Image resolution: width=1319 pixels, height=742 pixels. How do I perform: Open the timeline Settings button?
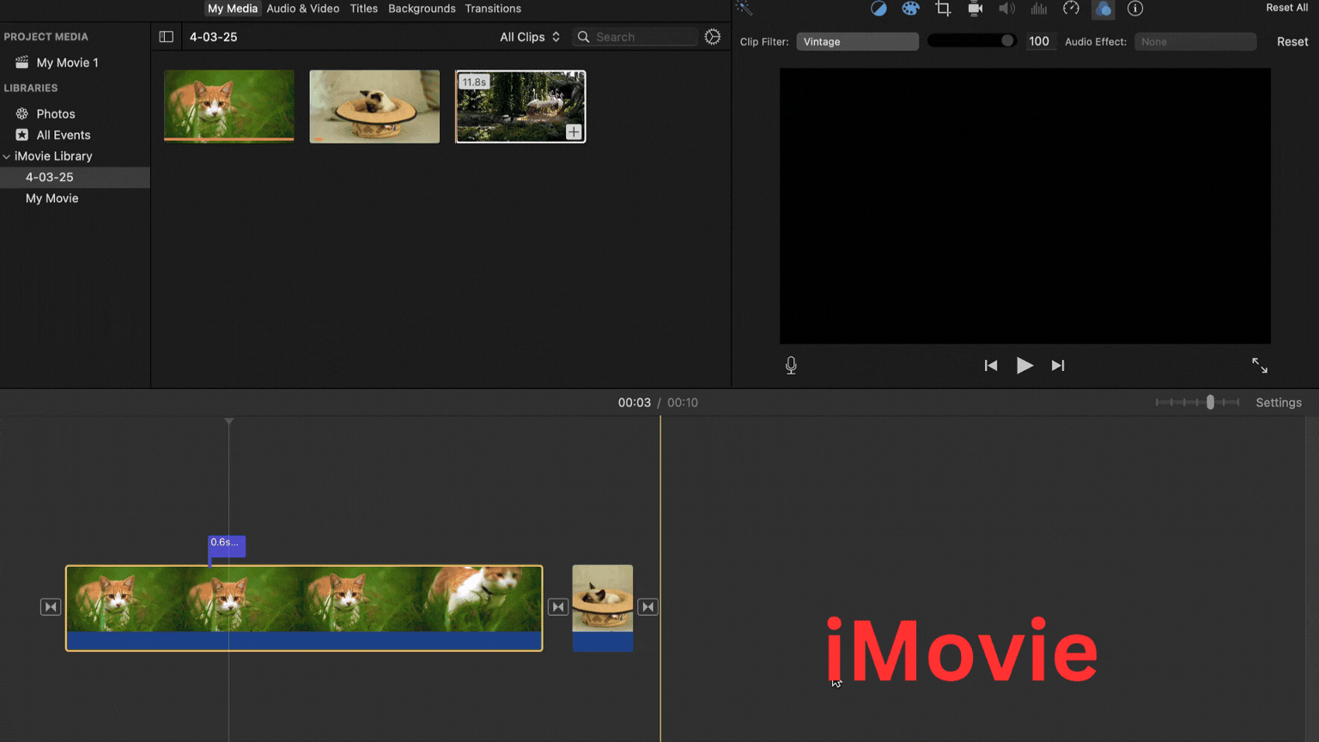point(1279,403)
